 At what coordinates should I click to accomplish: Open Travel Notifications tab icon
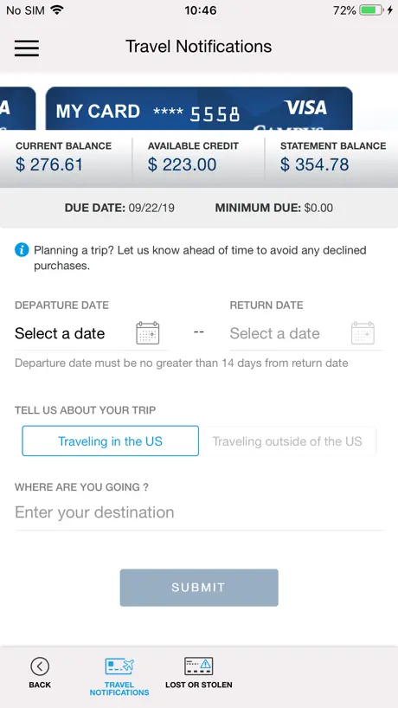click(119, 666)
